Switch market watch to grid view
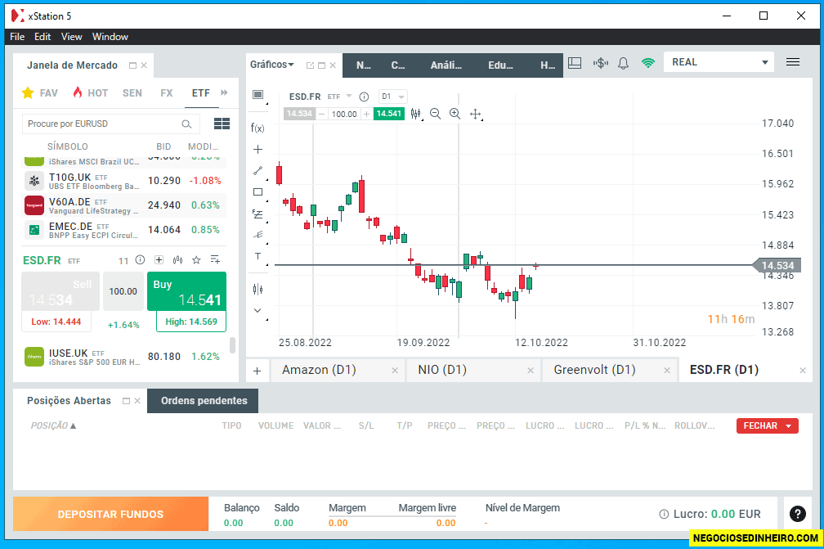The width and height of the screenshot is (824, 549). [x=222, y=124]
